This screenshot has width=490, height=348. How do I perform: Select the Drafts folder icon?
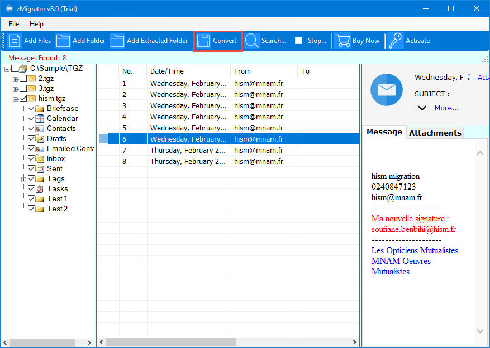coord(39,138)
